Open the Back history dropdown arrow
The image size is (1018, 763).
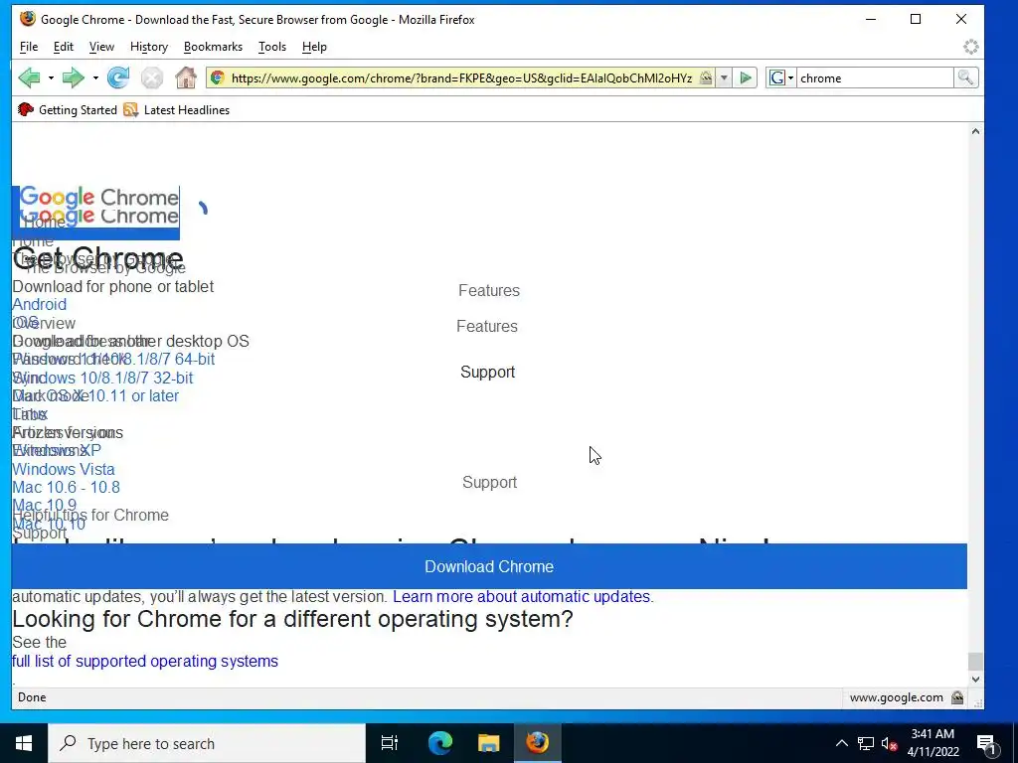51,77
